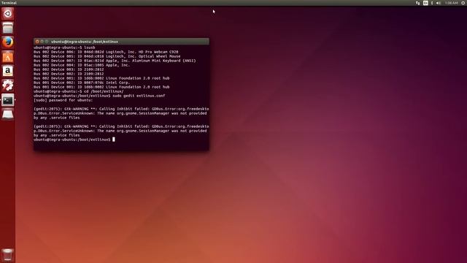Viewport: 467px width, 263px height.
Task: Click the 'cd /boot/extlinux/' command line
Action: tap(78, 91)
